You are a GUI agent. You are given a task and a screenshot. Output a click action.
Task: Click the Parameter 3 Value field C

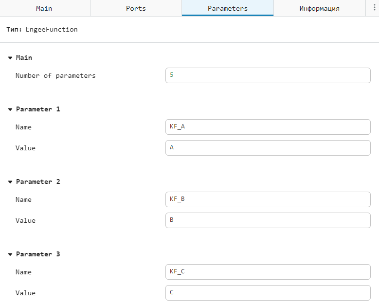[x=268, y=293]
